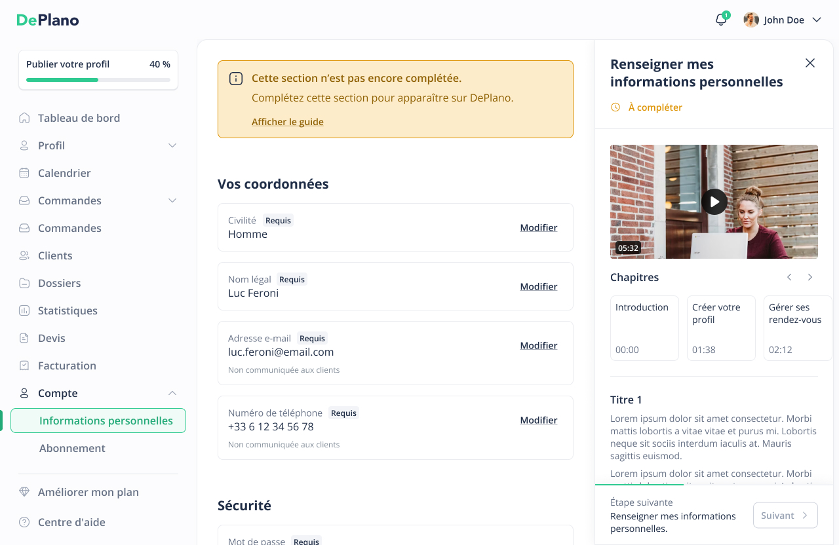Click the Centre d'aide question mark icon
The image size is (839, 545).
(24, 522)
